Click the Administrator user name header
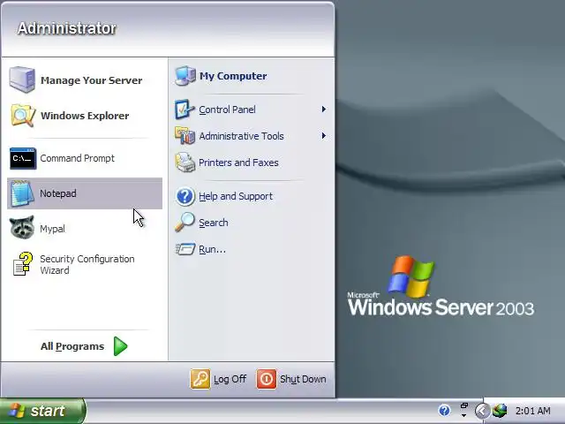Image resolution: width=565 pixels, height=424 pixels. click(67, 28)
